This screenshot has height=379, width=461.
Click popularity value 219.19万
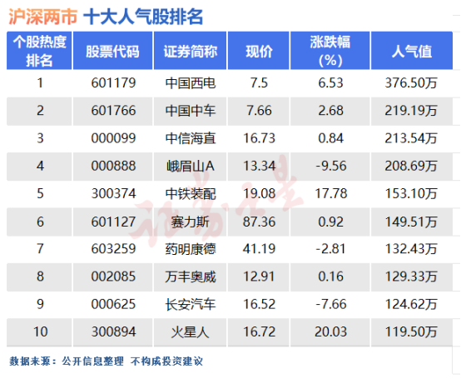[411, 111]
